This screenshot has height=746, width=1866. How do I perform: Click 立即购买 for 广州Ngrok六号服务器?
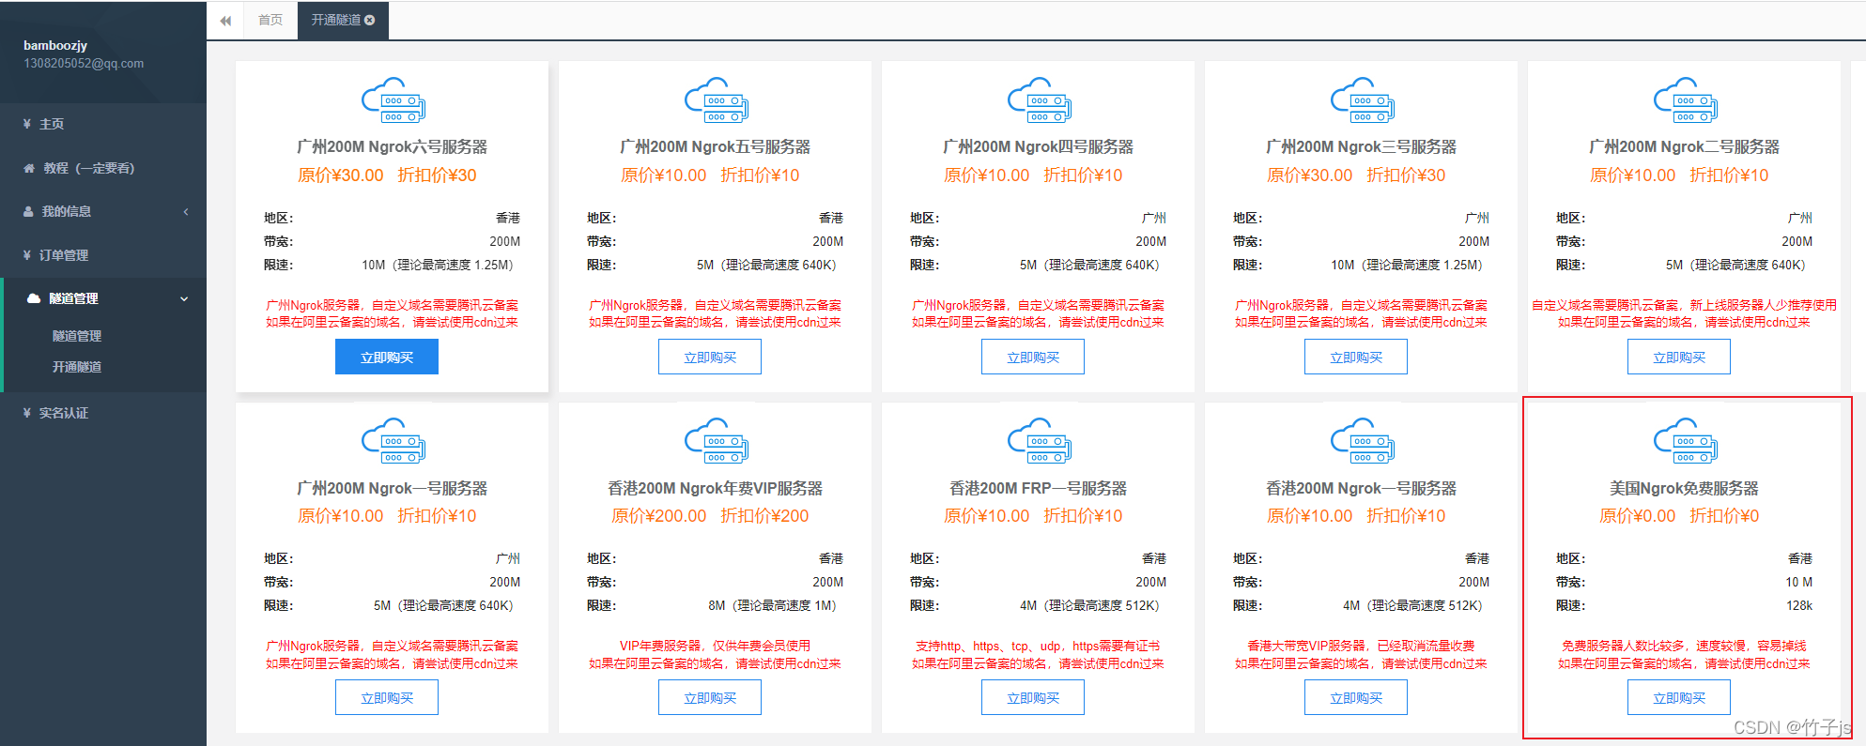[387, 357]
